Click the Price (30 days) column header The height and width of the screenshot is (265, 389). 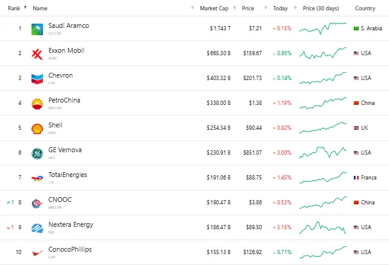pos(321,8)
